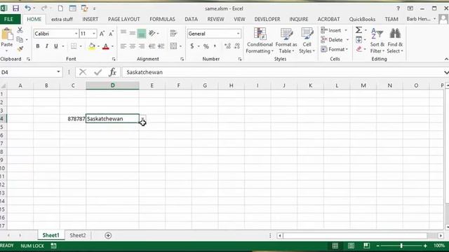Toggle Align Right
The width and height of the screenshot is (449, 252).
pyautogui.click(x=142, y=46)
